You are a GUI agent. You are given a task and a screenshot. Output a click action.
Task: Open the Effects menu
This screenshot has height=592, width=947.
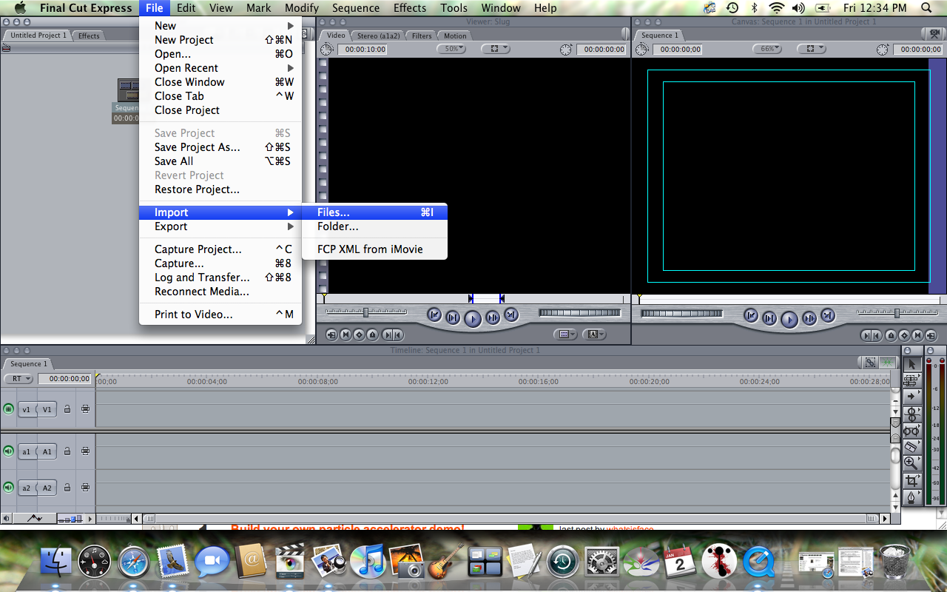pyautogui.click(x=410, y=8)
